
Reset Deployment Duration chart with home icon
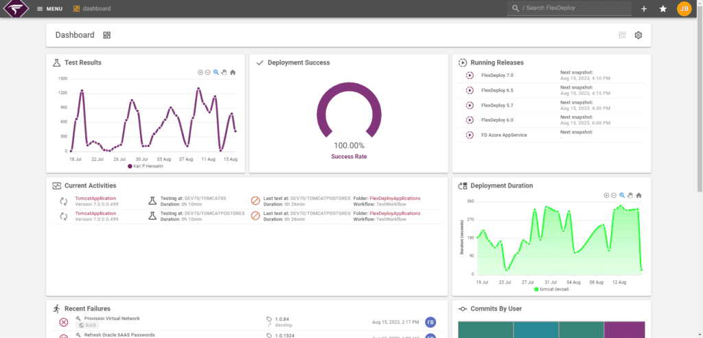[639, 195]
